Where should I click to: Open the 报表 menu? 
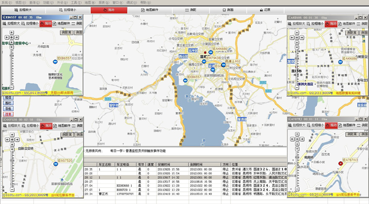(x=104, y=2)
